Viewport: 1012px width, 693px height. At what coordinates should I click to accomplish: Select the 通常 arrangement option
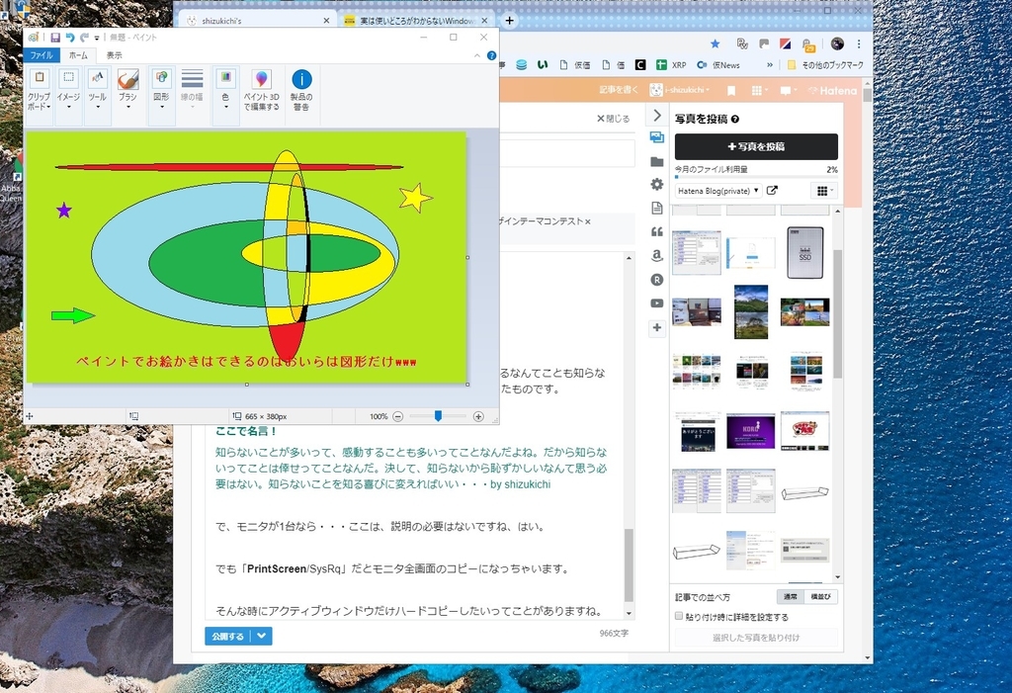click(x=791, y=597)
